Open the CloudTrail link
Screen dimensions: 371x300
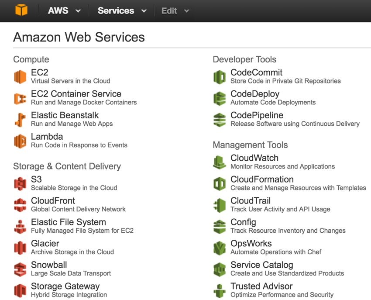point(251,200)
